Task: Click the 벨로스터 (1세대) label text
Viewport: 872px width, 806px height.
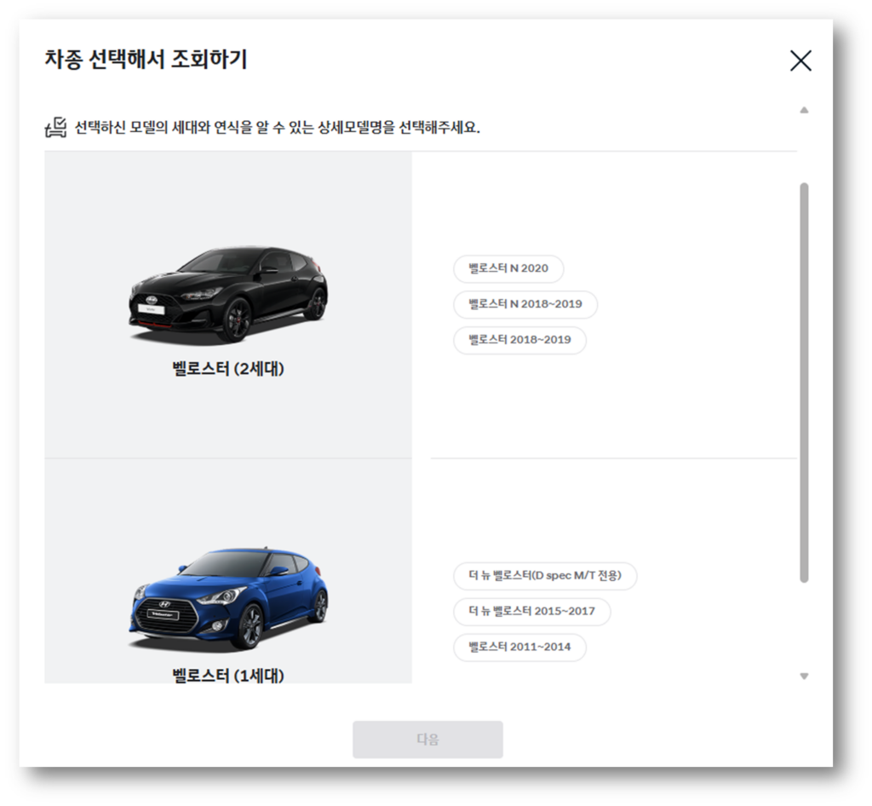Action: pos(227,675)
